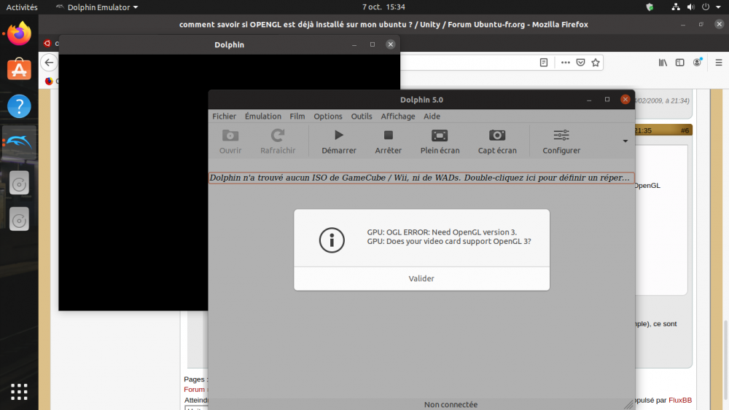Click the second disc drive icon in dock
The height and width of the screenshot is (410, 729).
click(19, 220)
